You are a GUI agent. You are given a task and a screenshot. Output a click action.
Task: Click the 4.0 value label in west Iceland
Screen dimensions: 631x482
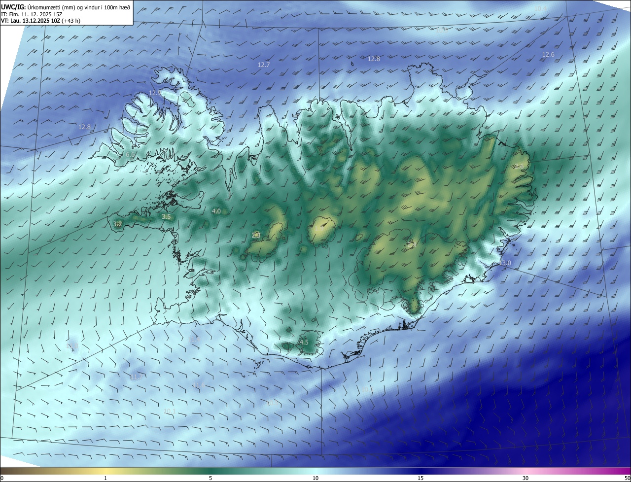(x=216, y=211)
